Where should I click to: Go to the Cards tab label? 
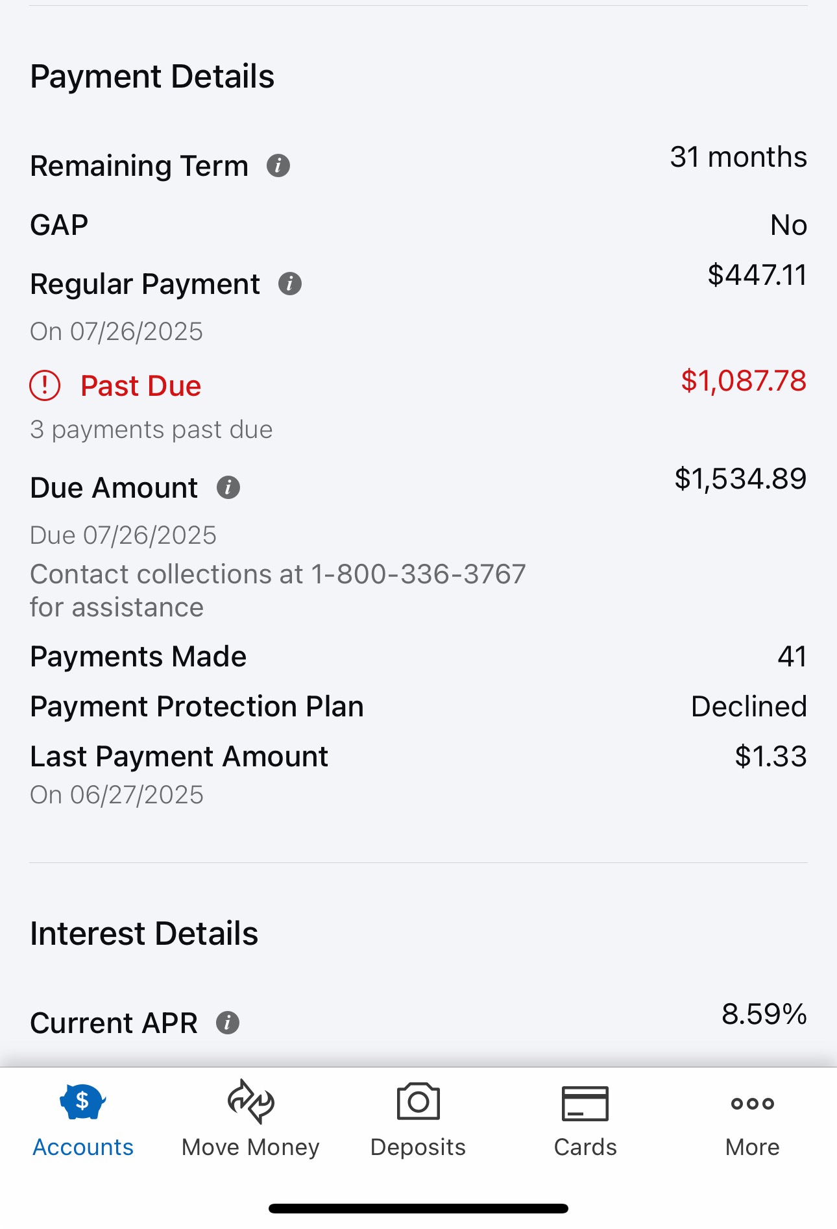point(585,1147)
